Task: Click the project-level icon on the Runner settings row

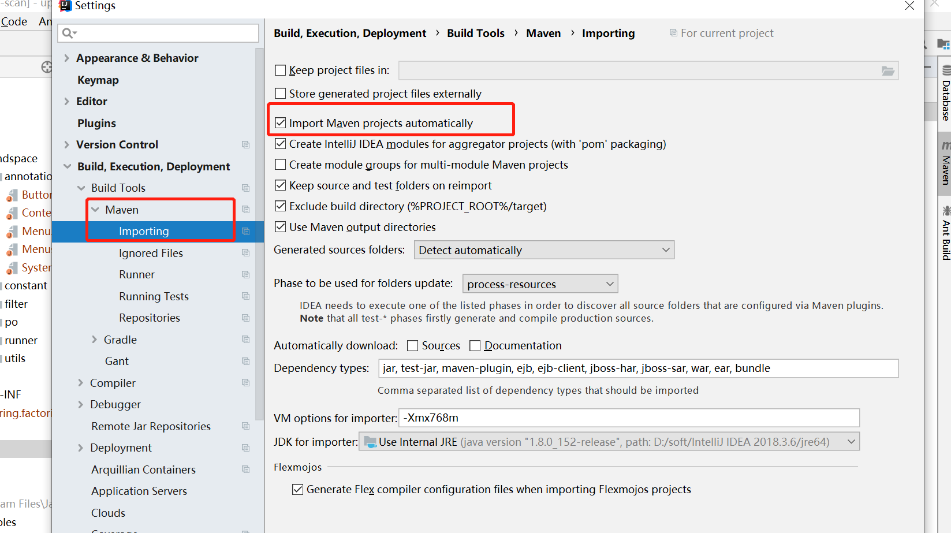Action: tap(245, 274)
